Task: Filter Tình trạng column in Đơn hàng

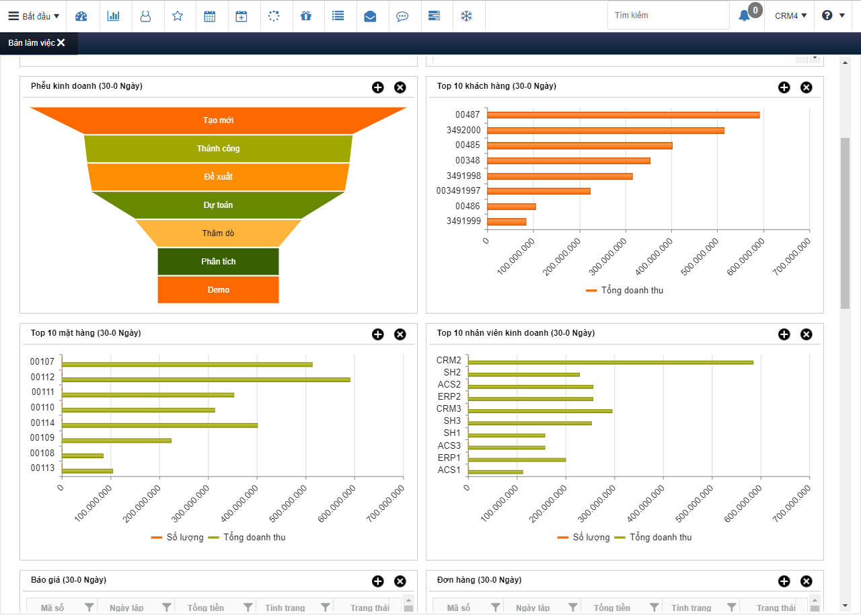Action: tap(731, 608)
